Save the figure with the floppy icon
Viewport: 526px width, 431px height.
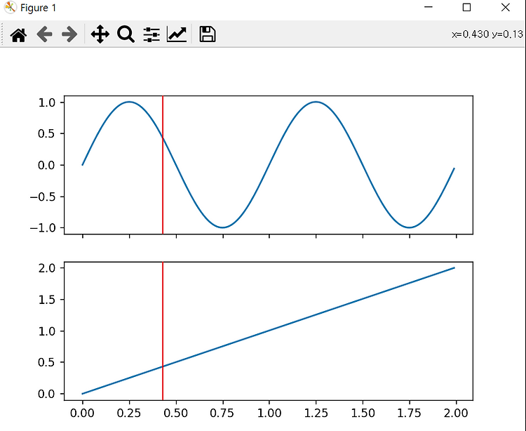pos(208,34)
